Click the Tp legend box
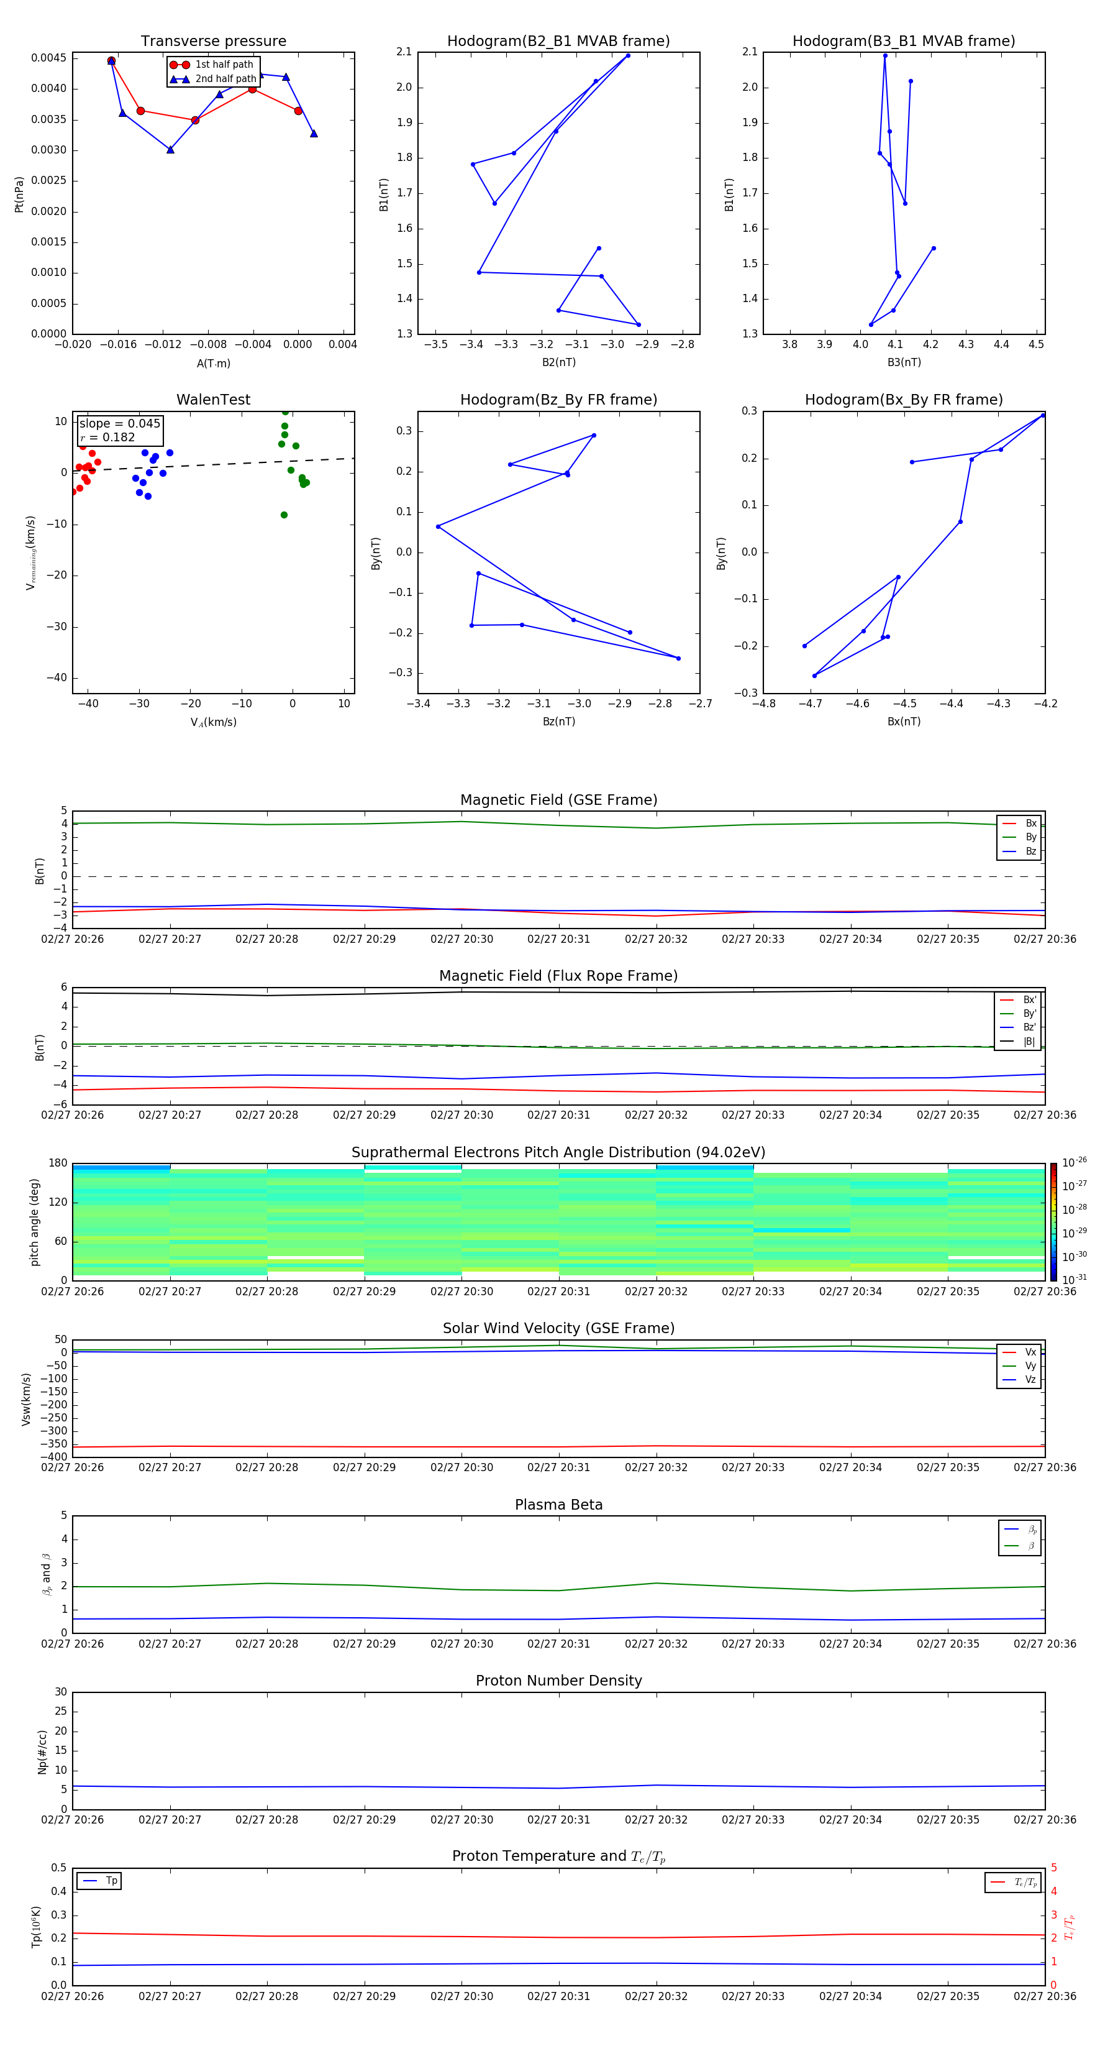This screenshot has width=1118, height=2051. pos(99,1881)
